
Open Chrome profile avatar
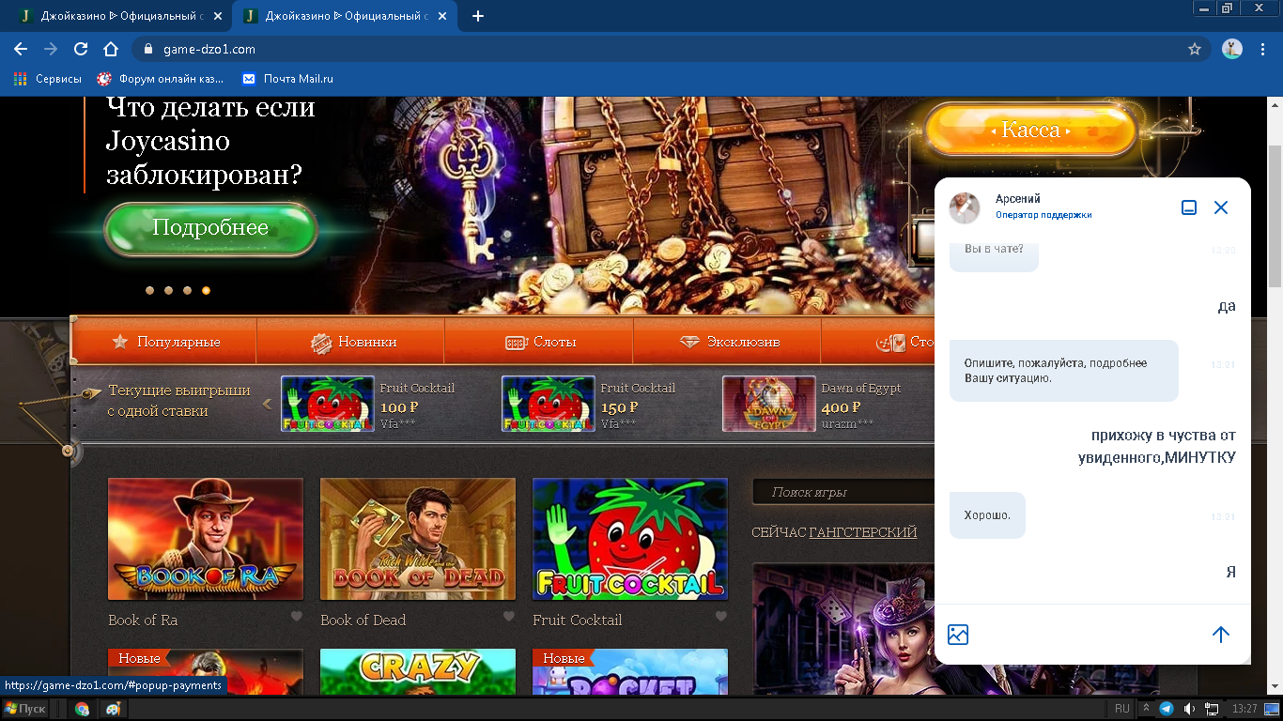1232,49
